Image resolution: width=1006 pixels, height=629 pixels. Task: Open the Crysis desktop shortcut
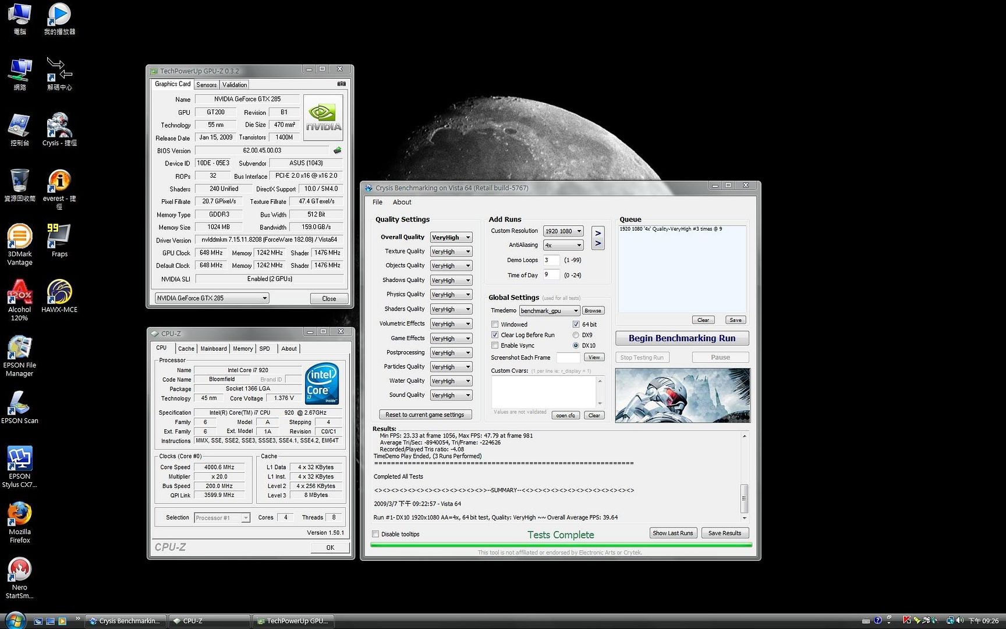[x=59, y=129]
